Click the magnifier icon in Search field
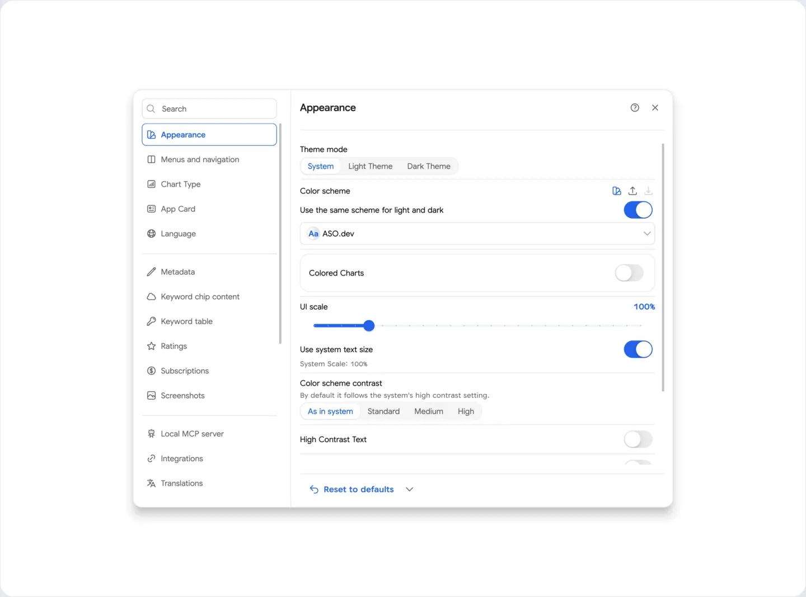Screen dimensions: 806x597 [x=151, y=109]
